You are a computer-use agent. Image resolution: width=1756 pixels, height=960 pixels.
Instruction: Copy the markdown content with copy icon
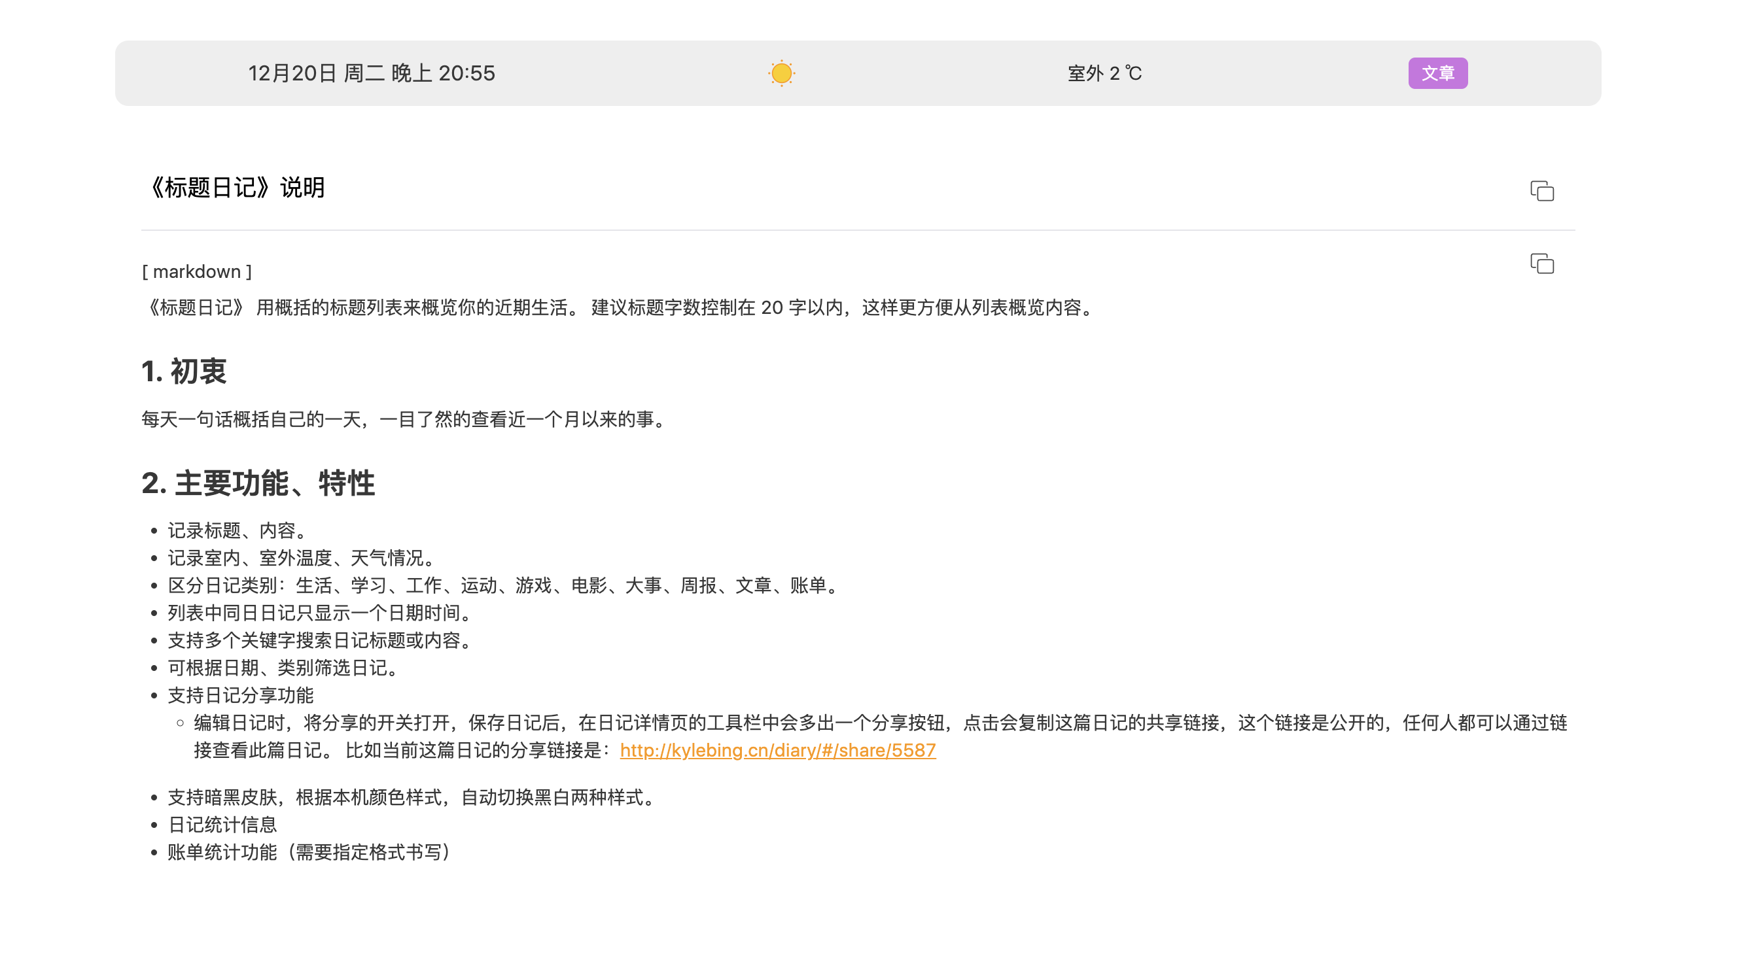point(1541,264)
